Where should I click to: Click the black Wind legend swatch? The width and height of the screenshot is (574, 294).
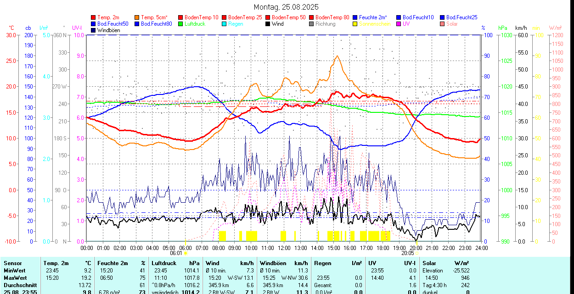[268, 24]
